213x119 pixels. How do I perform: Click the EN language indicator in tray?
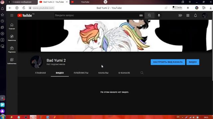(178, 117)
